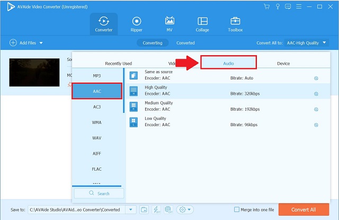Select the High Quality preset text

(156, 87)
